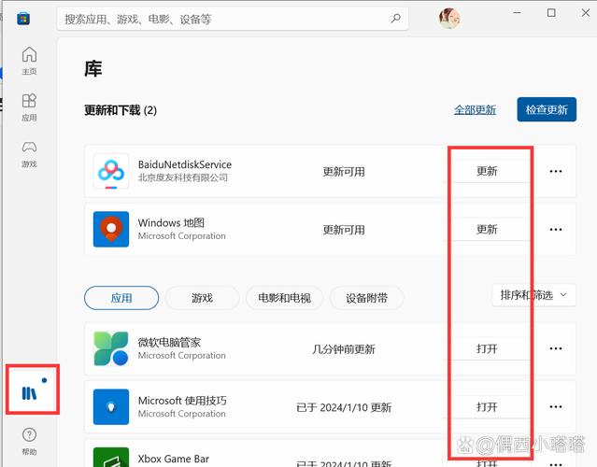Select the 游戏 filter tab
Image resolution: width=597 pixels, height=467 pixels.
pos(202,298)
